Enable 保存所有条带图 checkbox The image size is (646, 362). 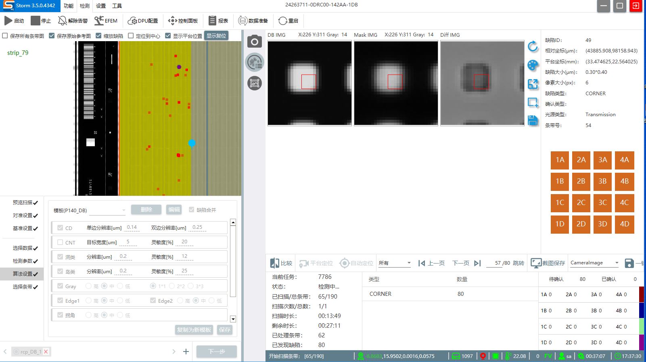[5, 36]
